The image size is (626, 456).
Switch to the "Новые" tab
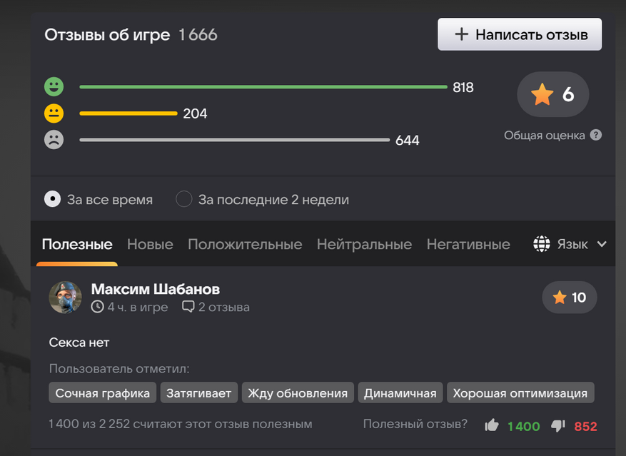(x=150, y=244)
